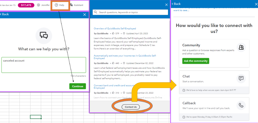The height and width of the screenshot is (123, 258).
Task: Click the Community people icon
Action: pos(241,48)
